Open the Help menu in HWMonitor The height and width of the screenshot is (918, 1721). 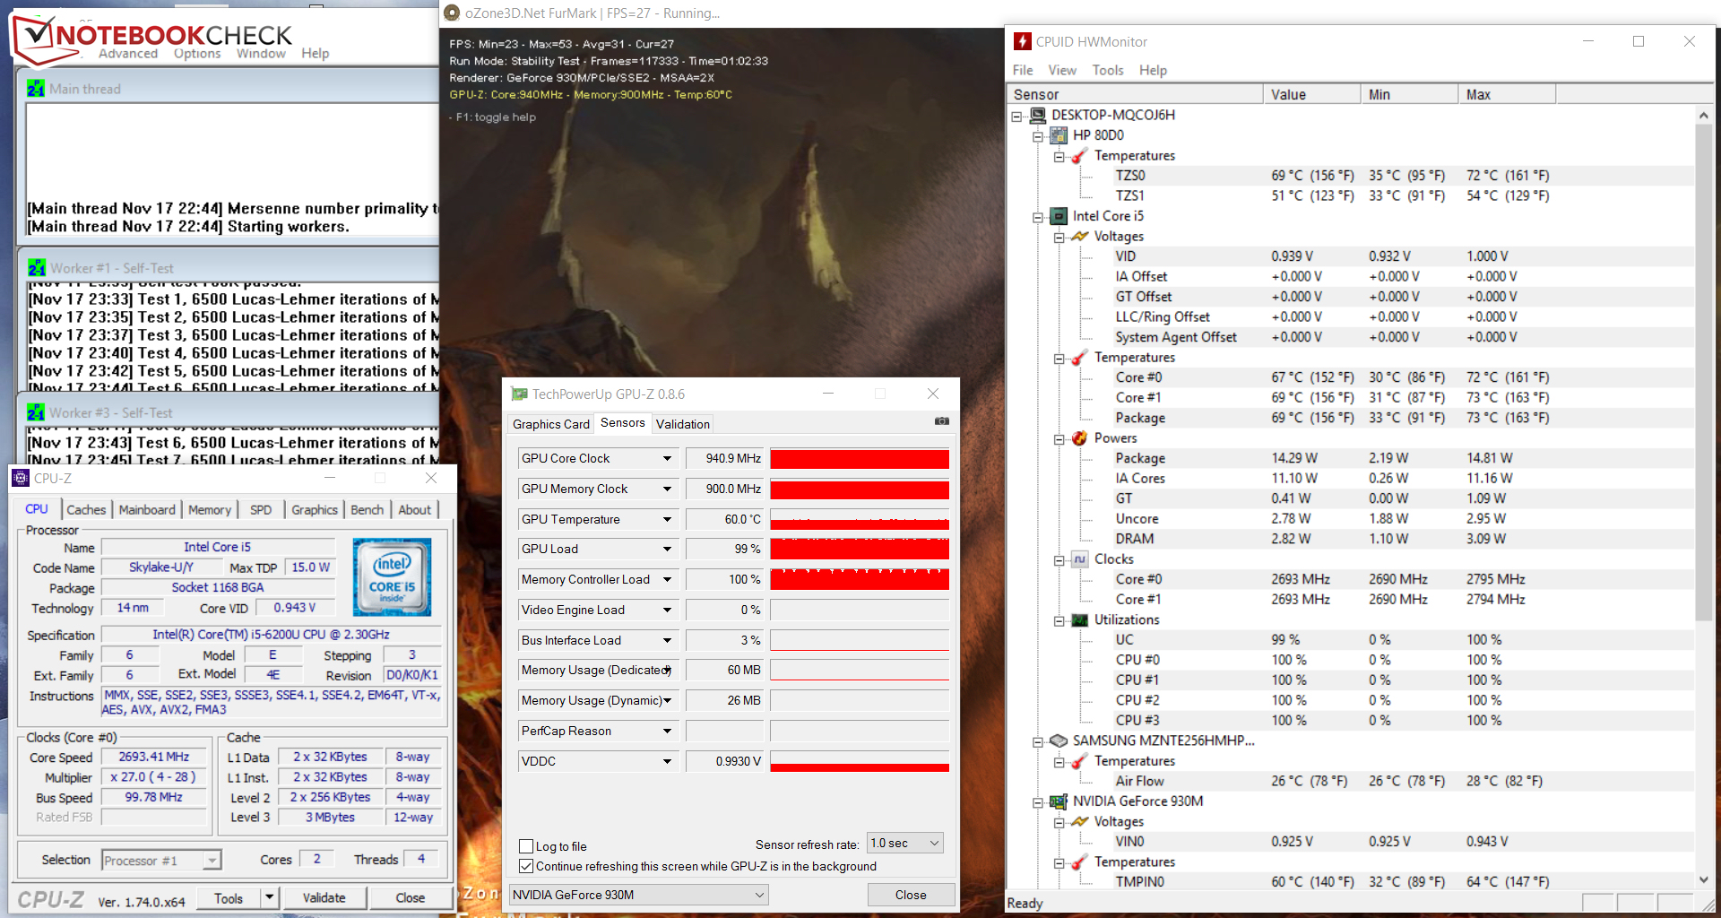[1153, 70]
